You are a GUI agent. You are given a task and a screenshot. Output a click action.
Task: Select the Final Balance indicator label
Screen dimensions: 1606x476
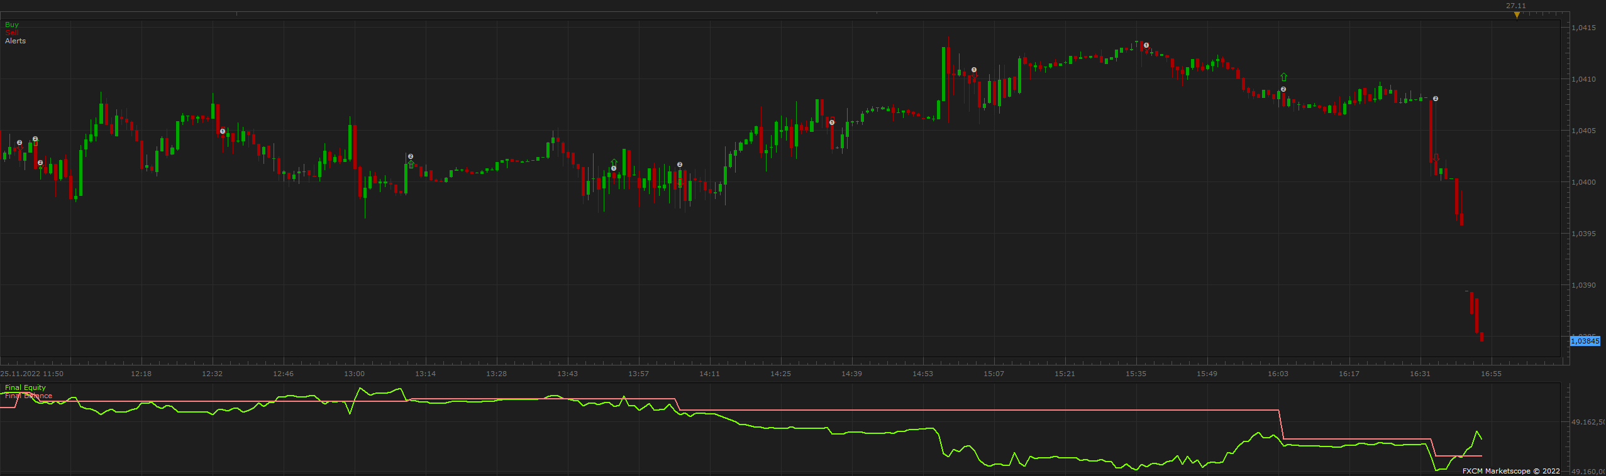click(x=29, y=396)
